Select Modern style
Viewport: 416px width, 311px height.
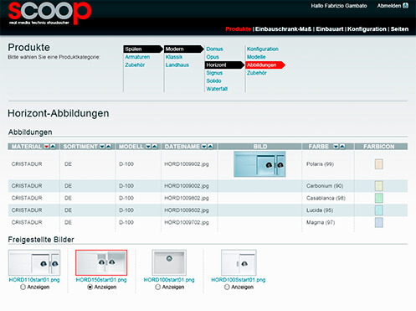tap(184, 49)
